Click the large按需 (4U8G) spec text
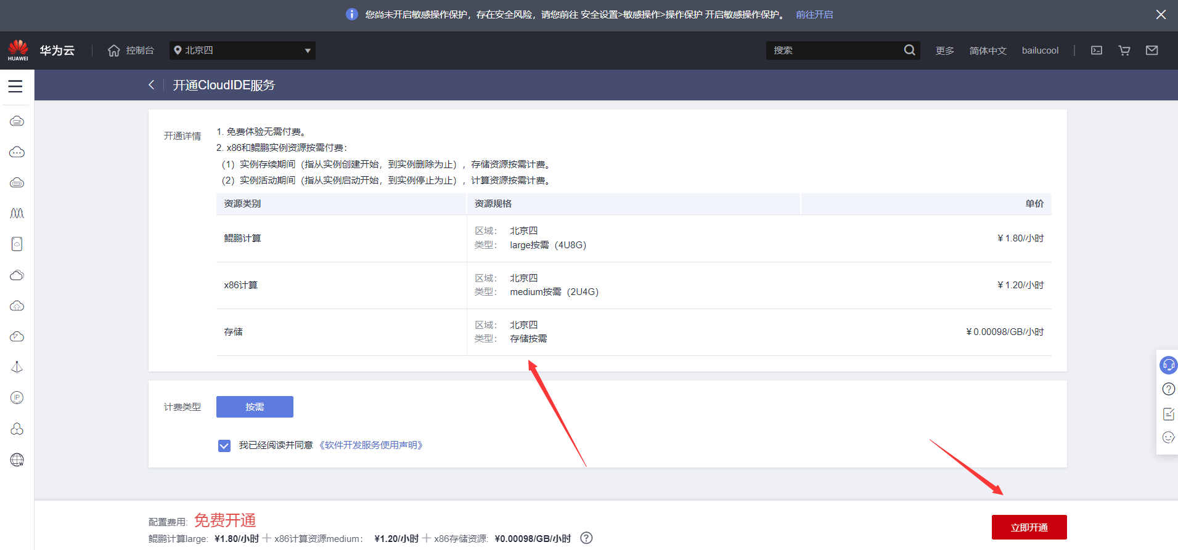Viewport: 1178px width, 550px height. pyautogui.click(x=548, y=245)
